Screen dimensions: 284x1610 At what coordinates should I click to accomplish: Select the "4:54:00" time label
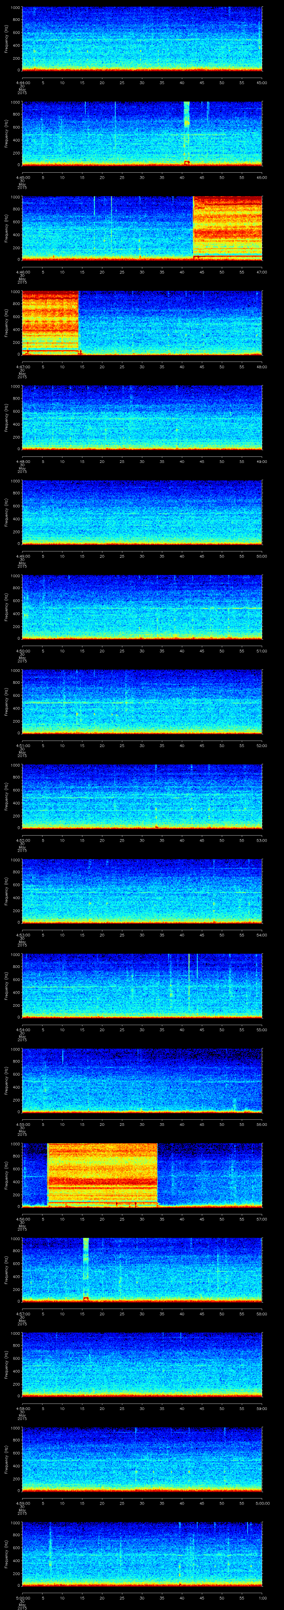coord(22,1029)
